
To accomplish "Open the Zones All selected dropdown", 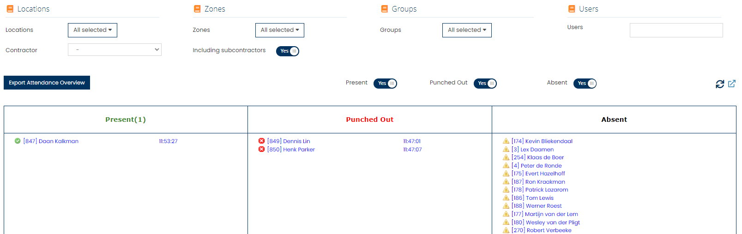I will point(280,30).
